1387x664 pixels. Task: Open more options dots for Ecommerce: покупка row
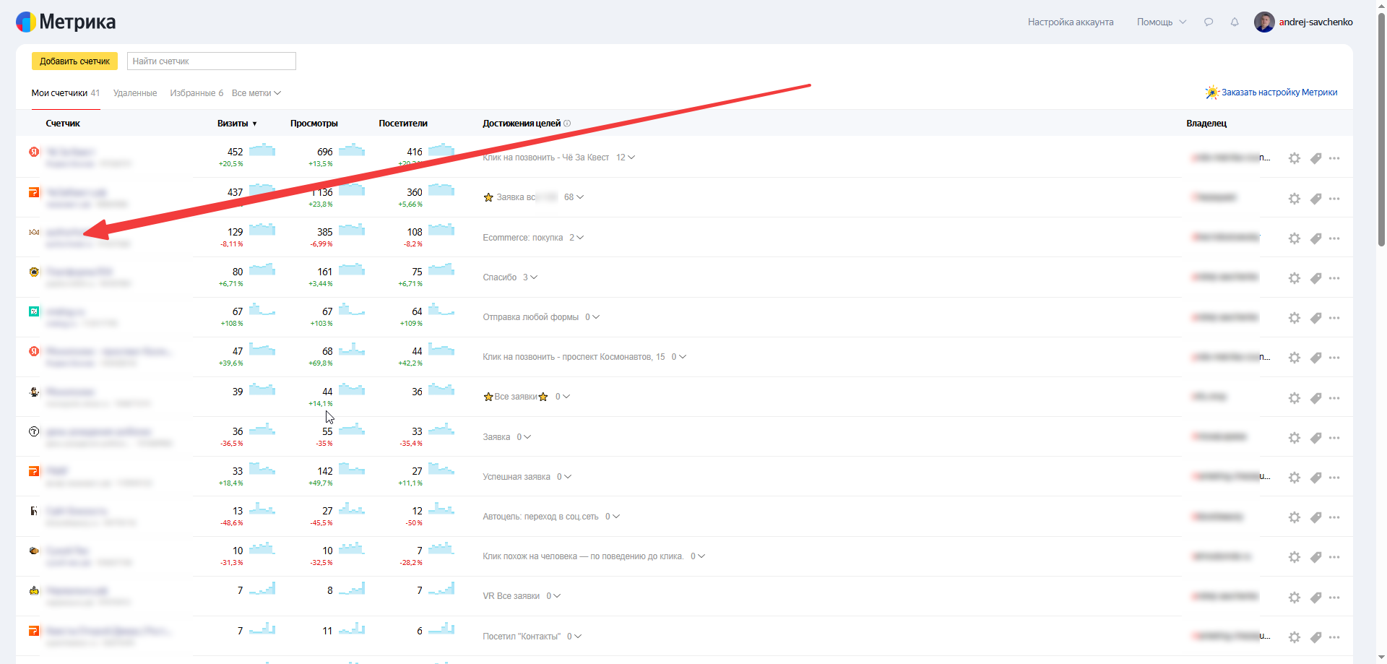pyautogui.click(x=1334, y=238)
